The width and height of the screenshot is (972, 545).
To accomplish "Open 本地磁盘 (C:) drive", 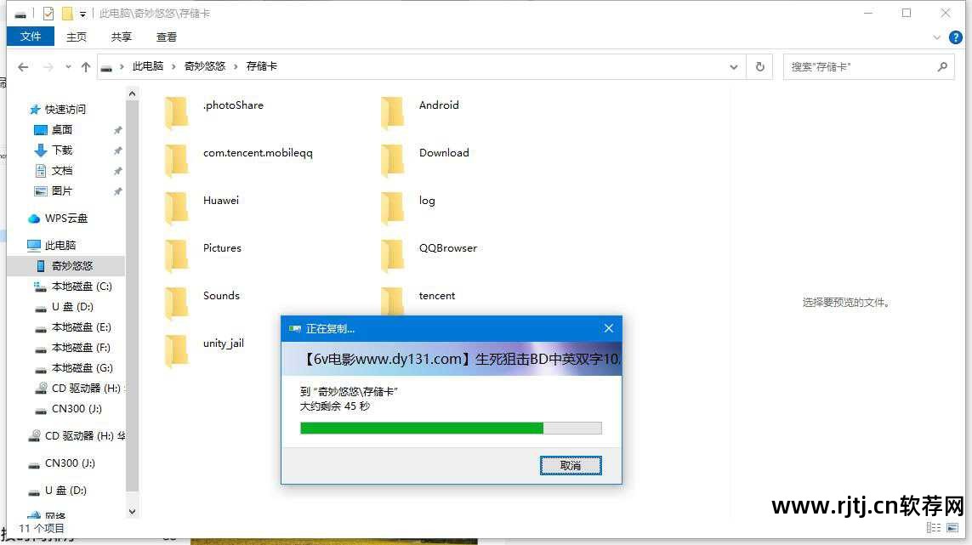I will (x=73, y=286).
